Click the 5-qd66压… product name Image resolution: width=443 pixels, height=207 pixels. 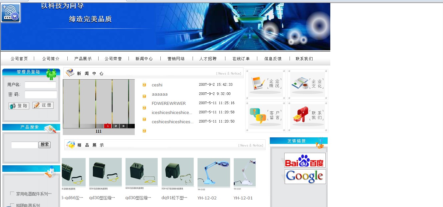(73, 198)
